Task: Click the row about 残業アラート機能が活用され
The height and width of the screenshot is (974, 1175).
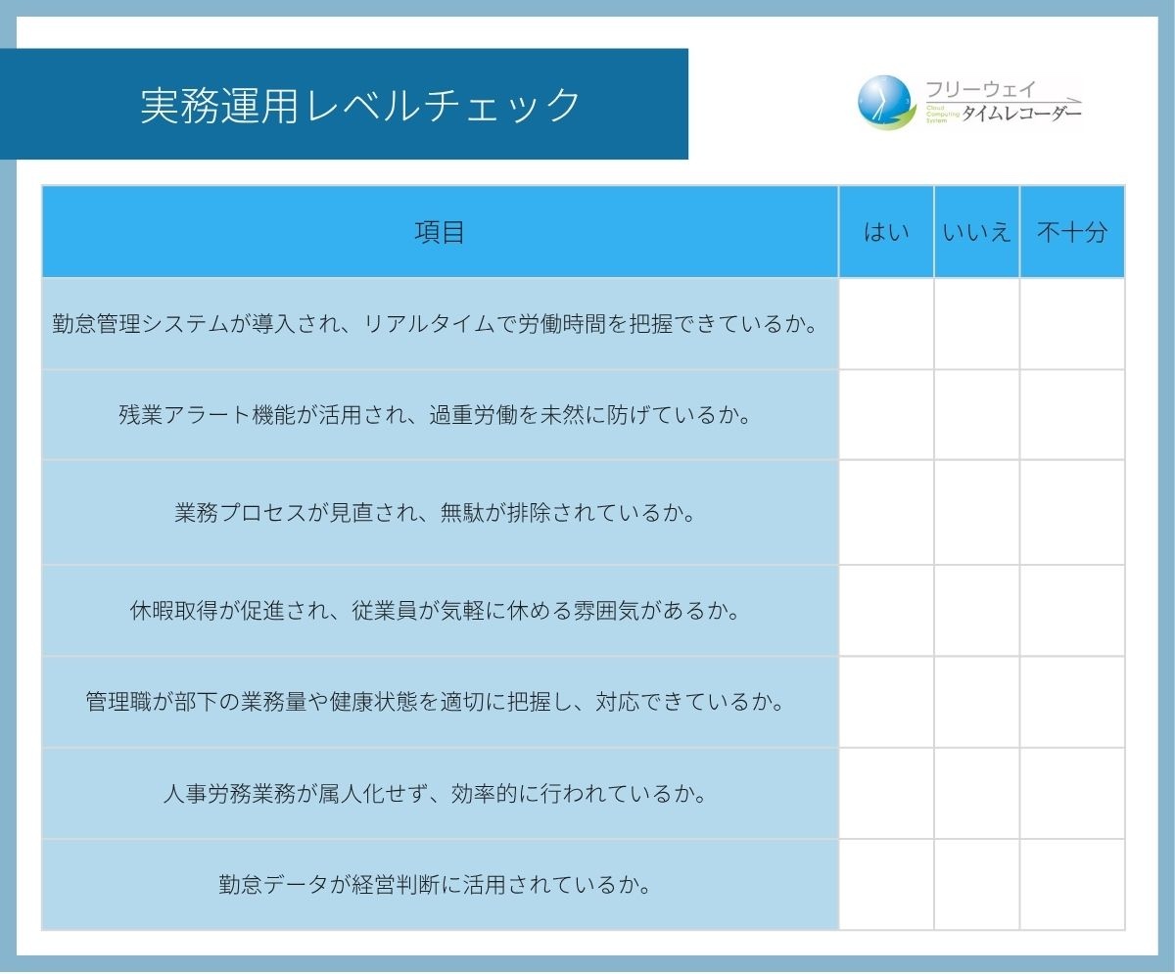Action: pos(440,415)
